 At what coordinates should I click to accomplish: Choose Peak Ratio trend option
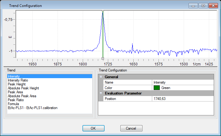tap(16, 100)
